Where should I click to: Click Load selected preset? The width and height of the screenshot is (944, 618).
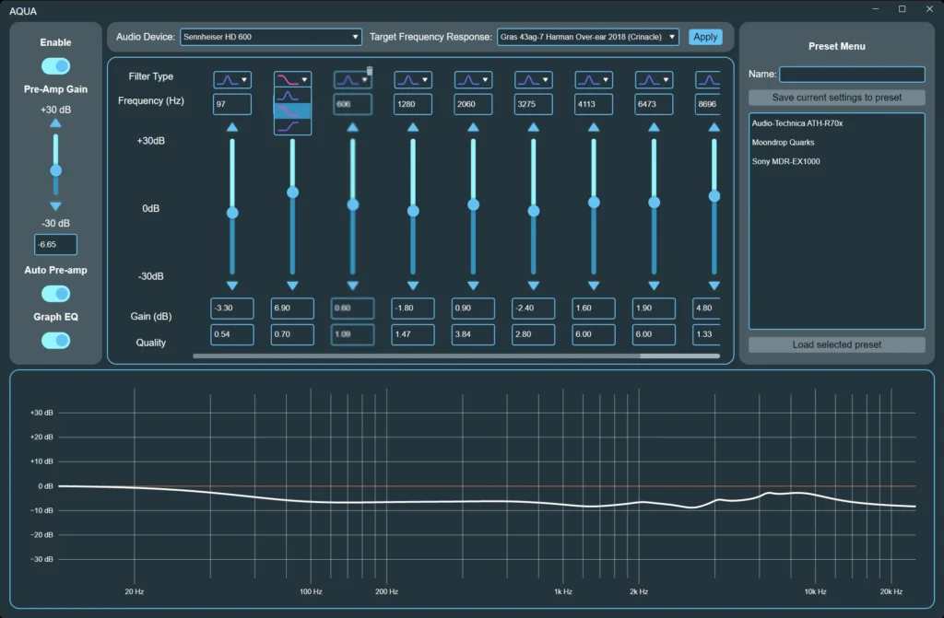(x=835, y=344)
